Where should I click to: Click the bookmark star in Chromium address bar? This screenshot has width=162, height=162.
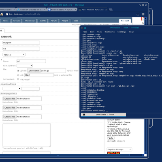pos(138,14)
